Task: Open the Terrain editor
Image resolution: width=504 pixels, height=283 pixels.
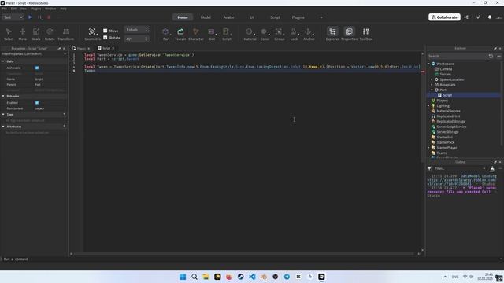Action: 180,34
